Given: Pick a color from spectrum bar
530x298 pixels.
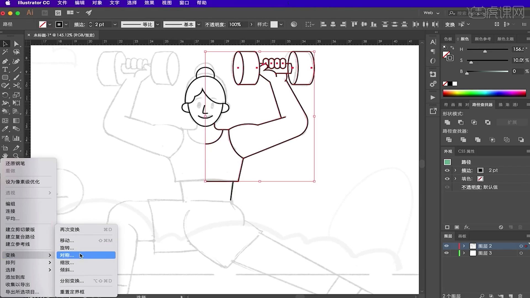Looking at the screenshot, I should [484, 93].
